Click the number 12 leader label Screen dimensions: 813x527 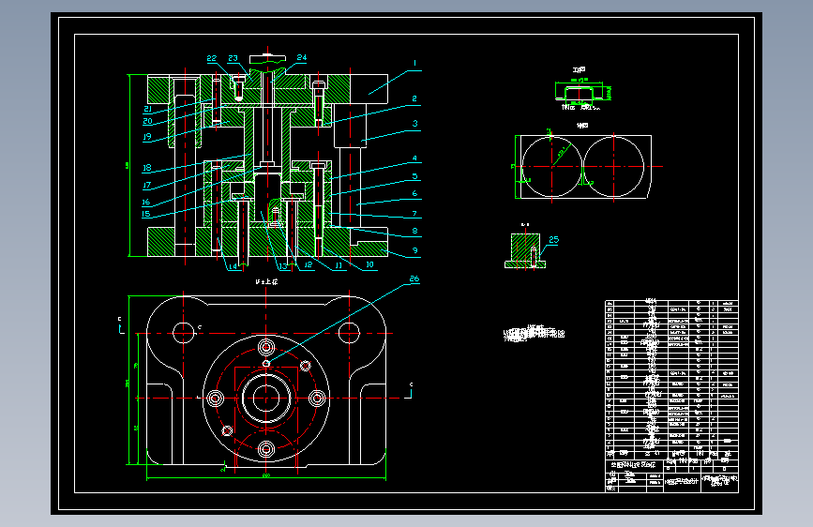(308, 265)
